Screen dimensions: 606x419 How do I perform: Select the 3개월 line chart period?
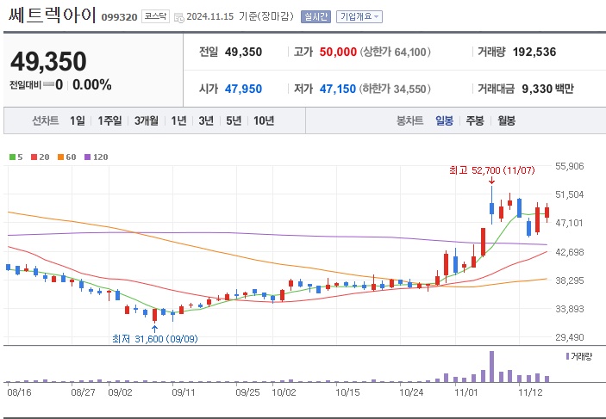(x=147, y=120)
